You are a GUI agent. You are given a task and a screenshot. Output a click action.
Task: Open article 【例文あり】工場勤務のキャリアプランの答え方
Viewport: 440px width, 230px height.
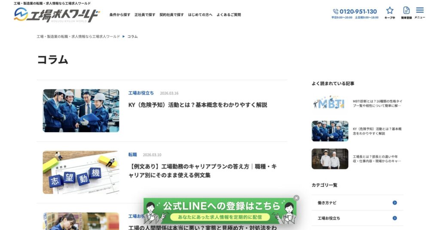[202, 171]
